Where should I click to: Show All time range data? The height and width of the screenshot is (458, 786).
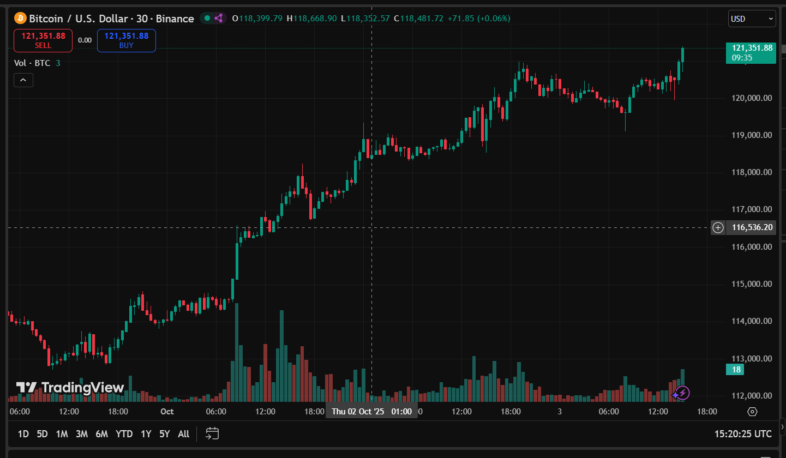click(184, 434)
